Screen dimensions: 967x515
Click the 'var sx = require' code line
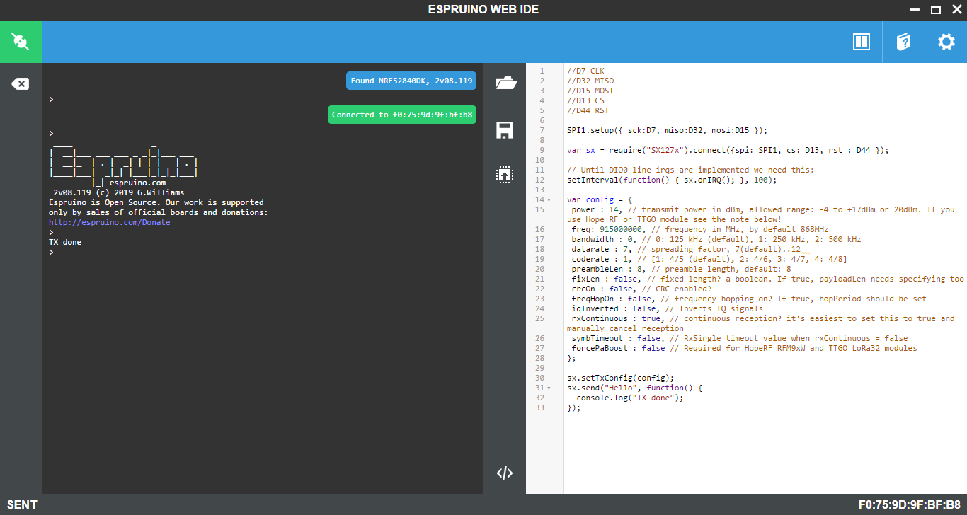pyautogui.click(x=727, y=150)
